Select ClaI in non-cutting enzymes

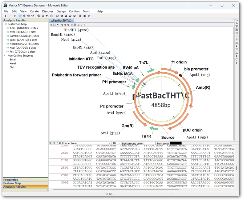[12, 67]
